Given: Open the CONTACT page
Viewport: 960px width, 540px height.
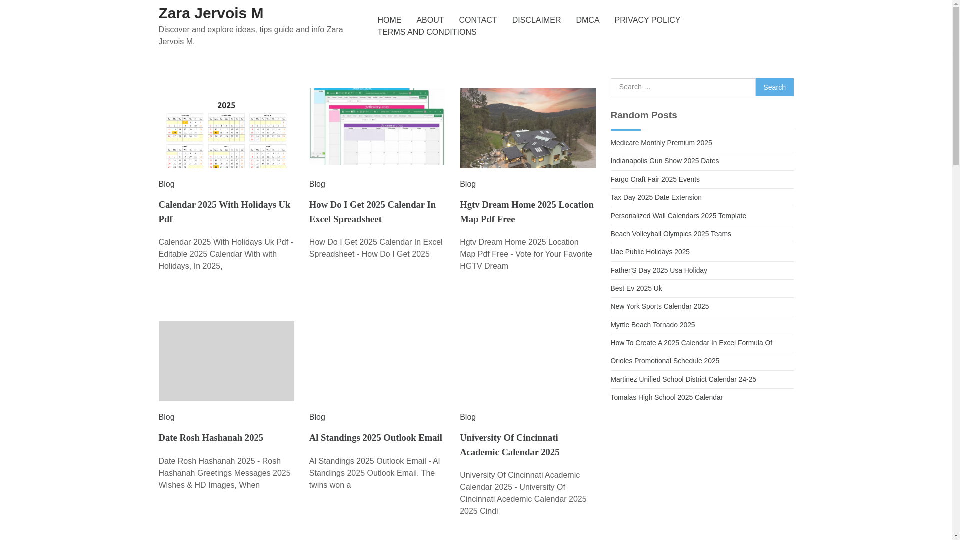Looking at the screenshot, I should [478, 20].
